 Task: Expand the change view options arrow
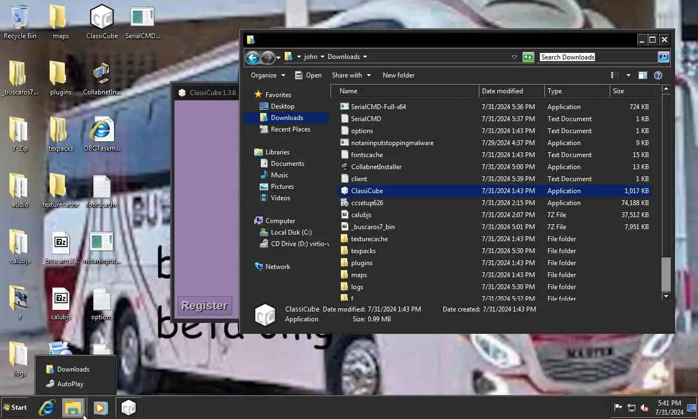[x=628, y=75]
